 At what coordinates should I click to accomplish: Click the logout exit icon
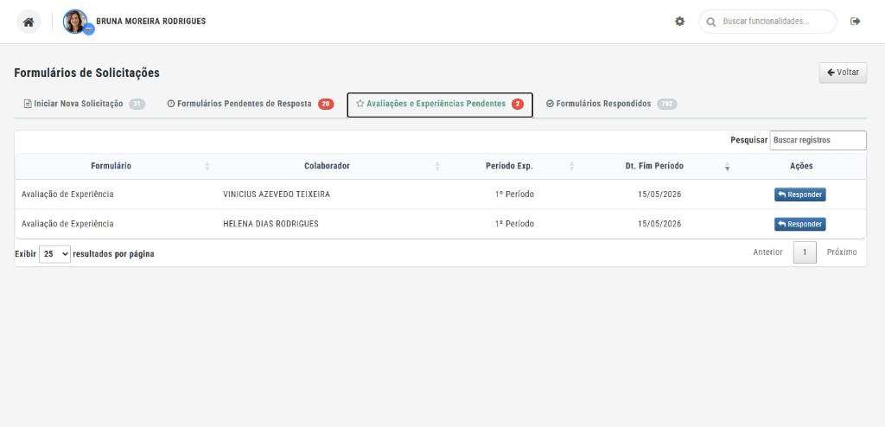click(x=855, y=22)
